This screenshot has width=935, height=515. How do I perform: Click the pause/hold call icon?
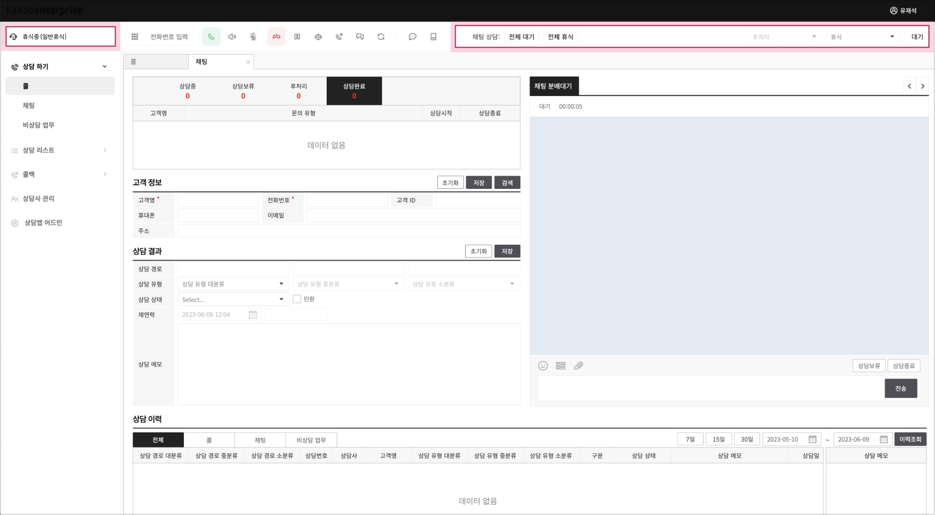297,37
